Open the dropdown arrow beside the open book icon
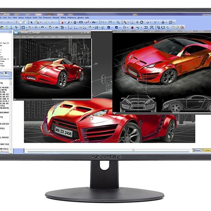The width and height of the screenshot is (211, 211). click(174, 22)
